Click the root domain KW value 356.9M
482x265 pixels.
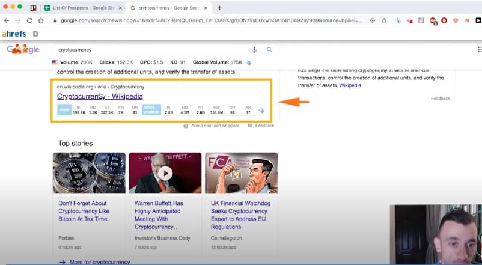216,112
